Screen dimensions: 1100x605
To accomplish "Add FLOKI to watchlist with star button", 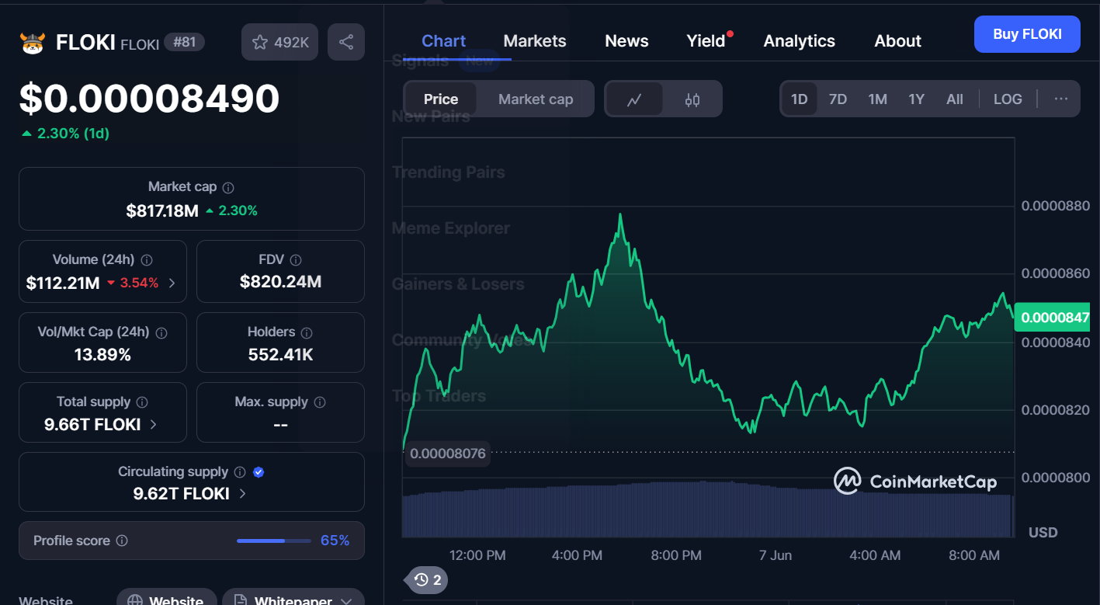I will coord(280,42).
